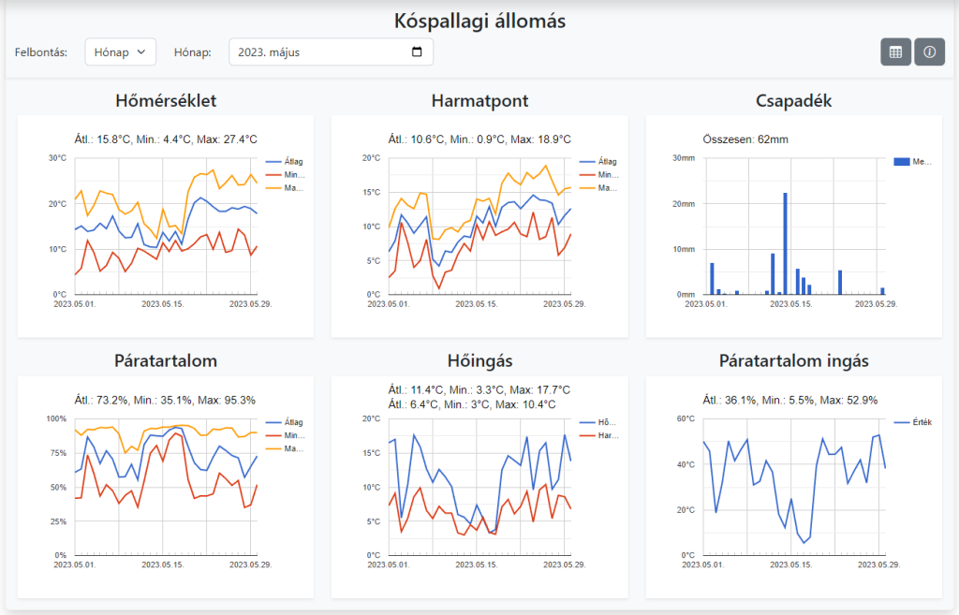Click the info (i) icon at top right

coord(929,51)
